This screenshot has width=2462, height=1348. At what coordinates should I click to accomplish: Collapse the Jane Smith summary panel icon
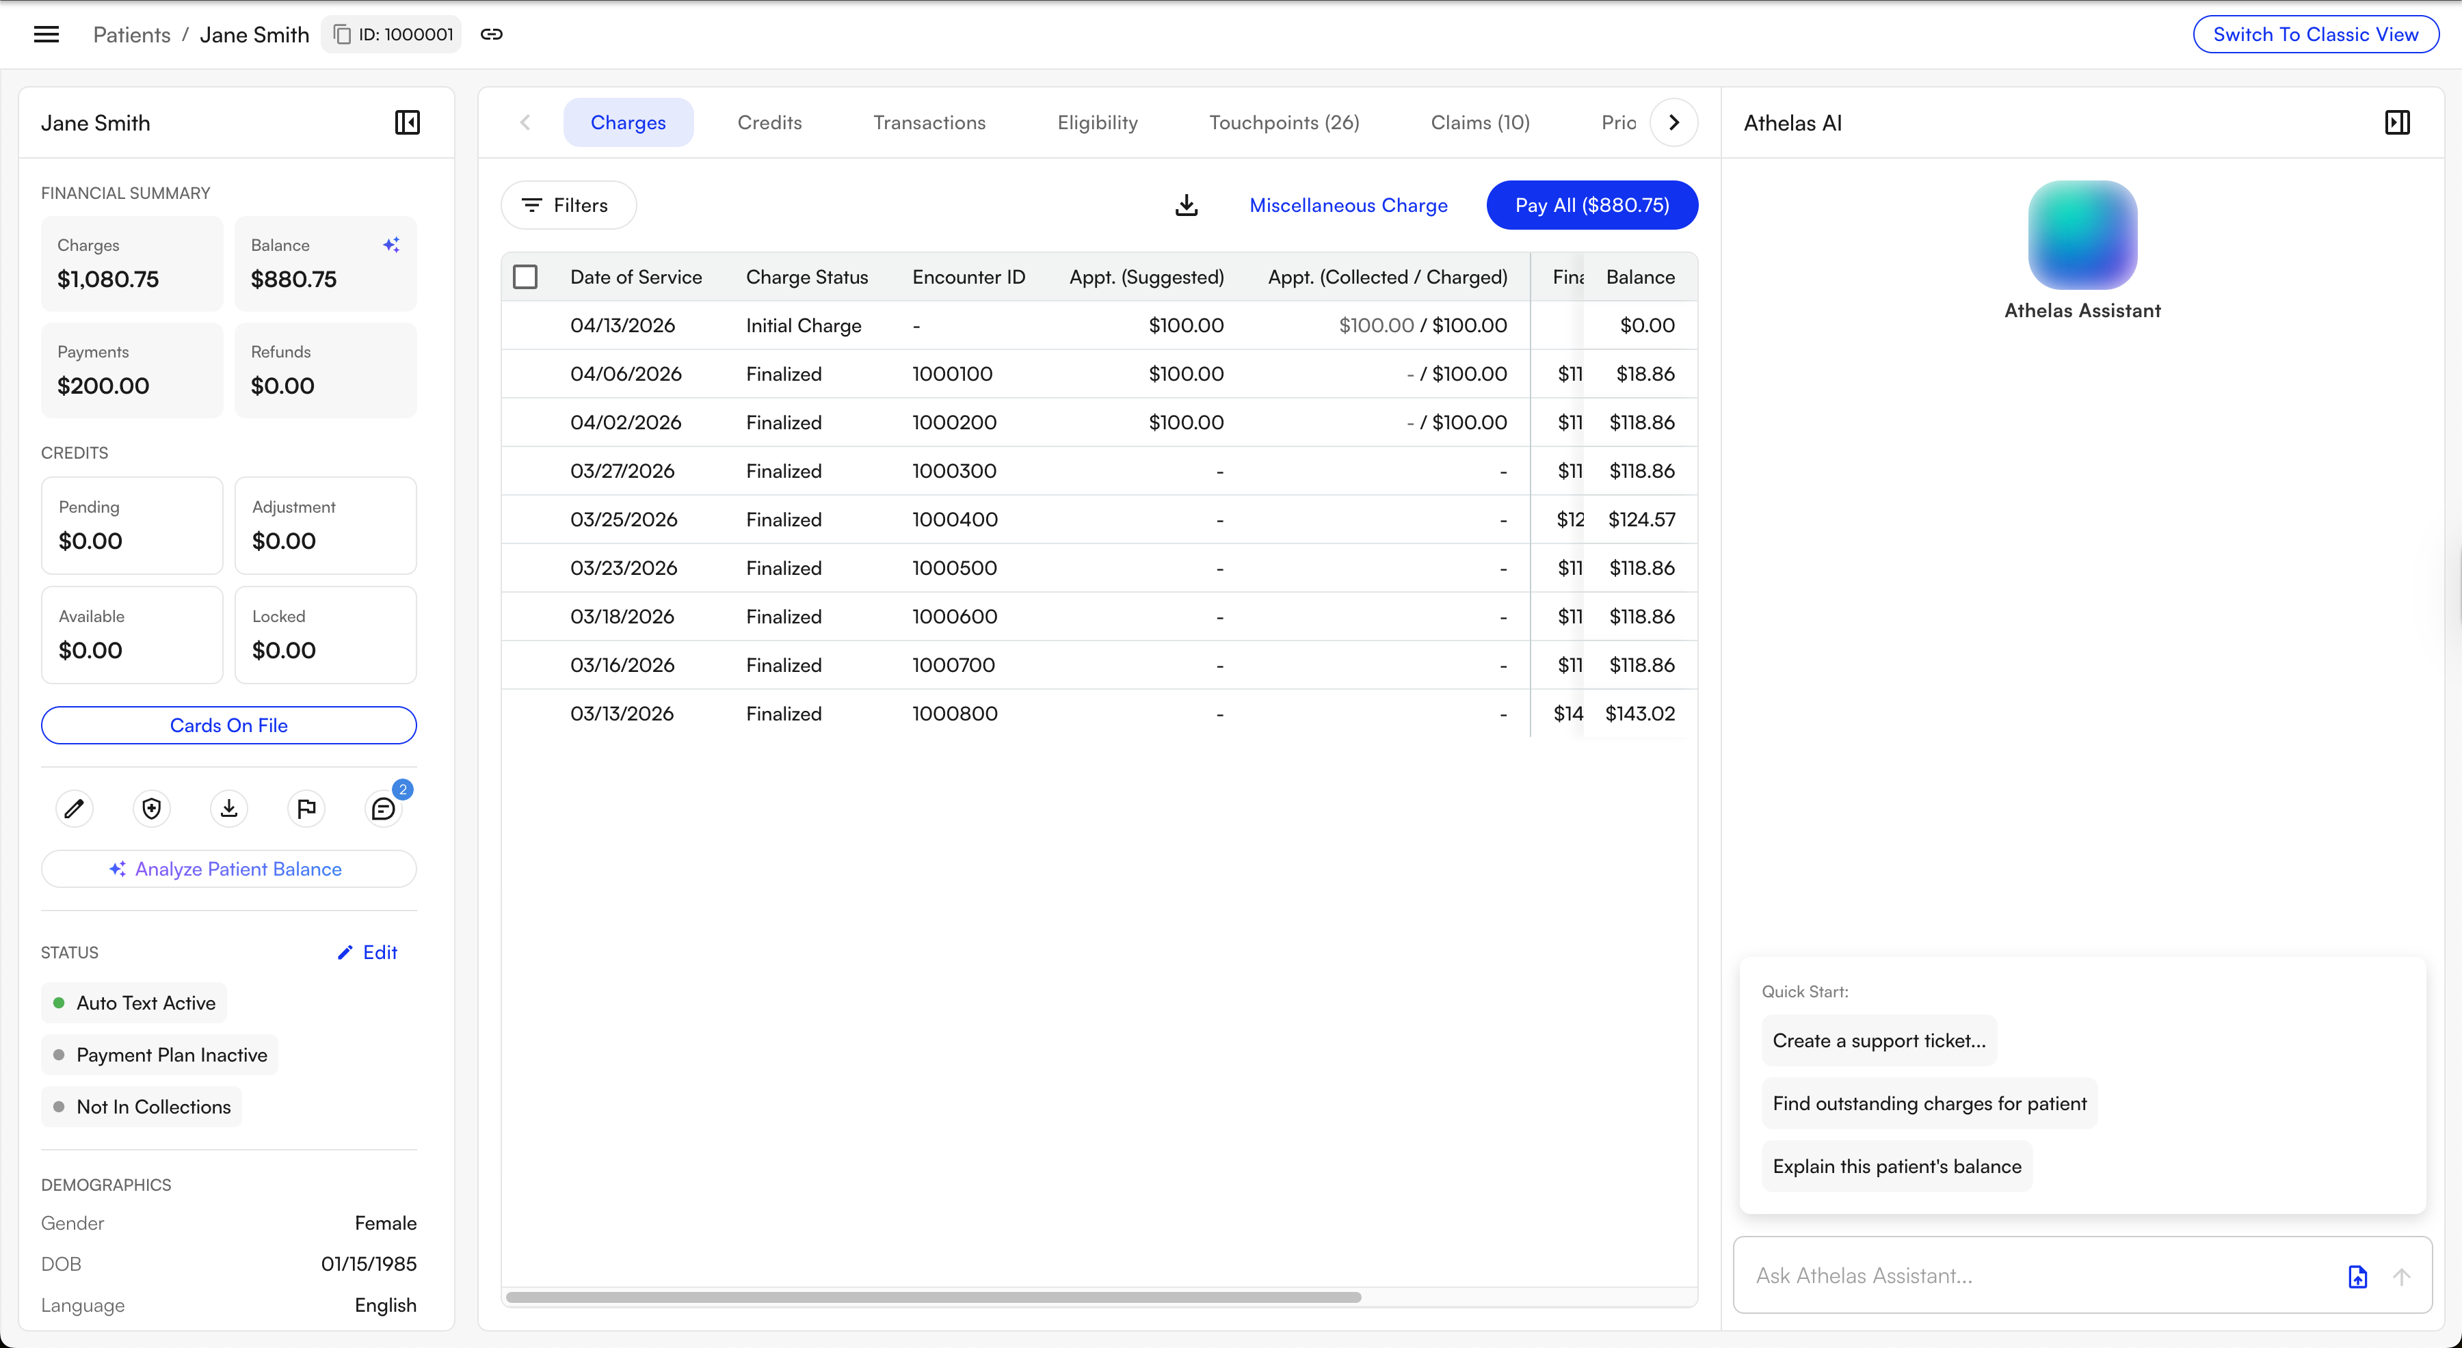(x=407, y=122)
